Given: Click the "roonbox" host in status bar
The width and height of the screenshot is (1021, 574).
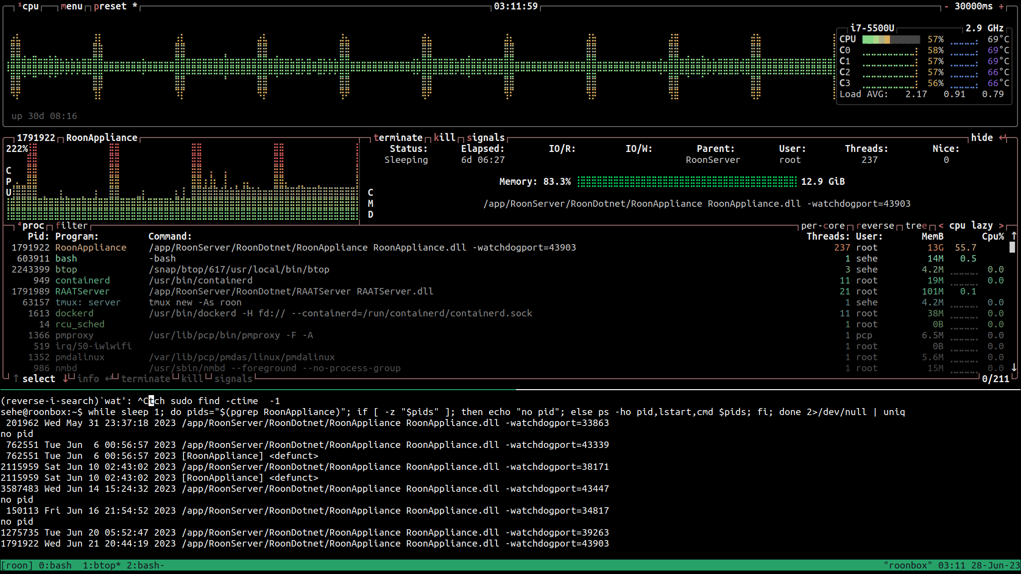Looking at the screenshot, I should point(908,565).
